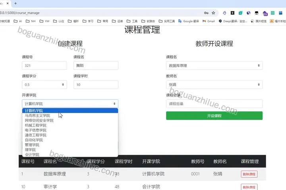Click the 开课学院 table column header
286x190 pixels.
coord(151,161)
